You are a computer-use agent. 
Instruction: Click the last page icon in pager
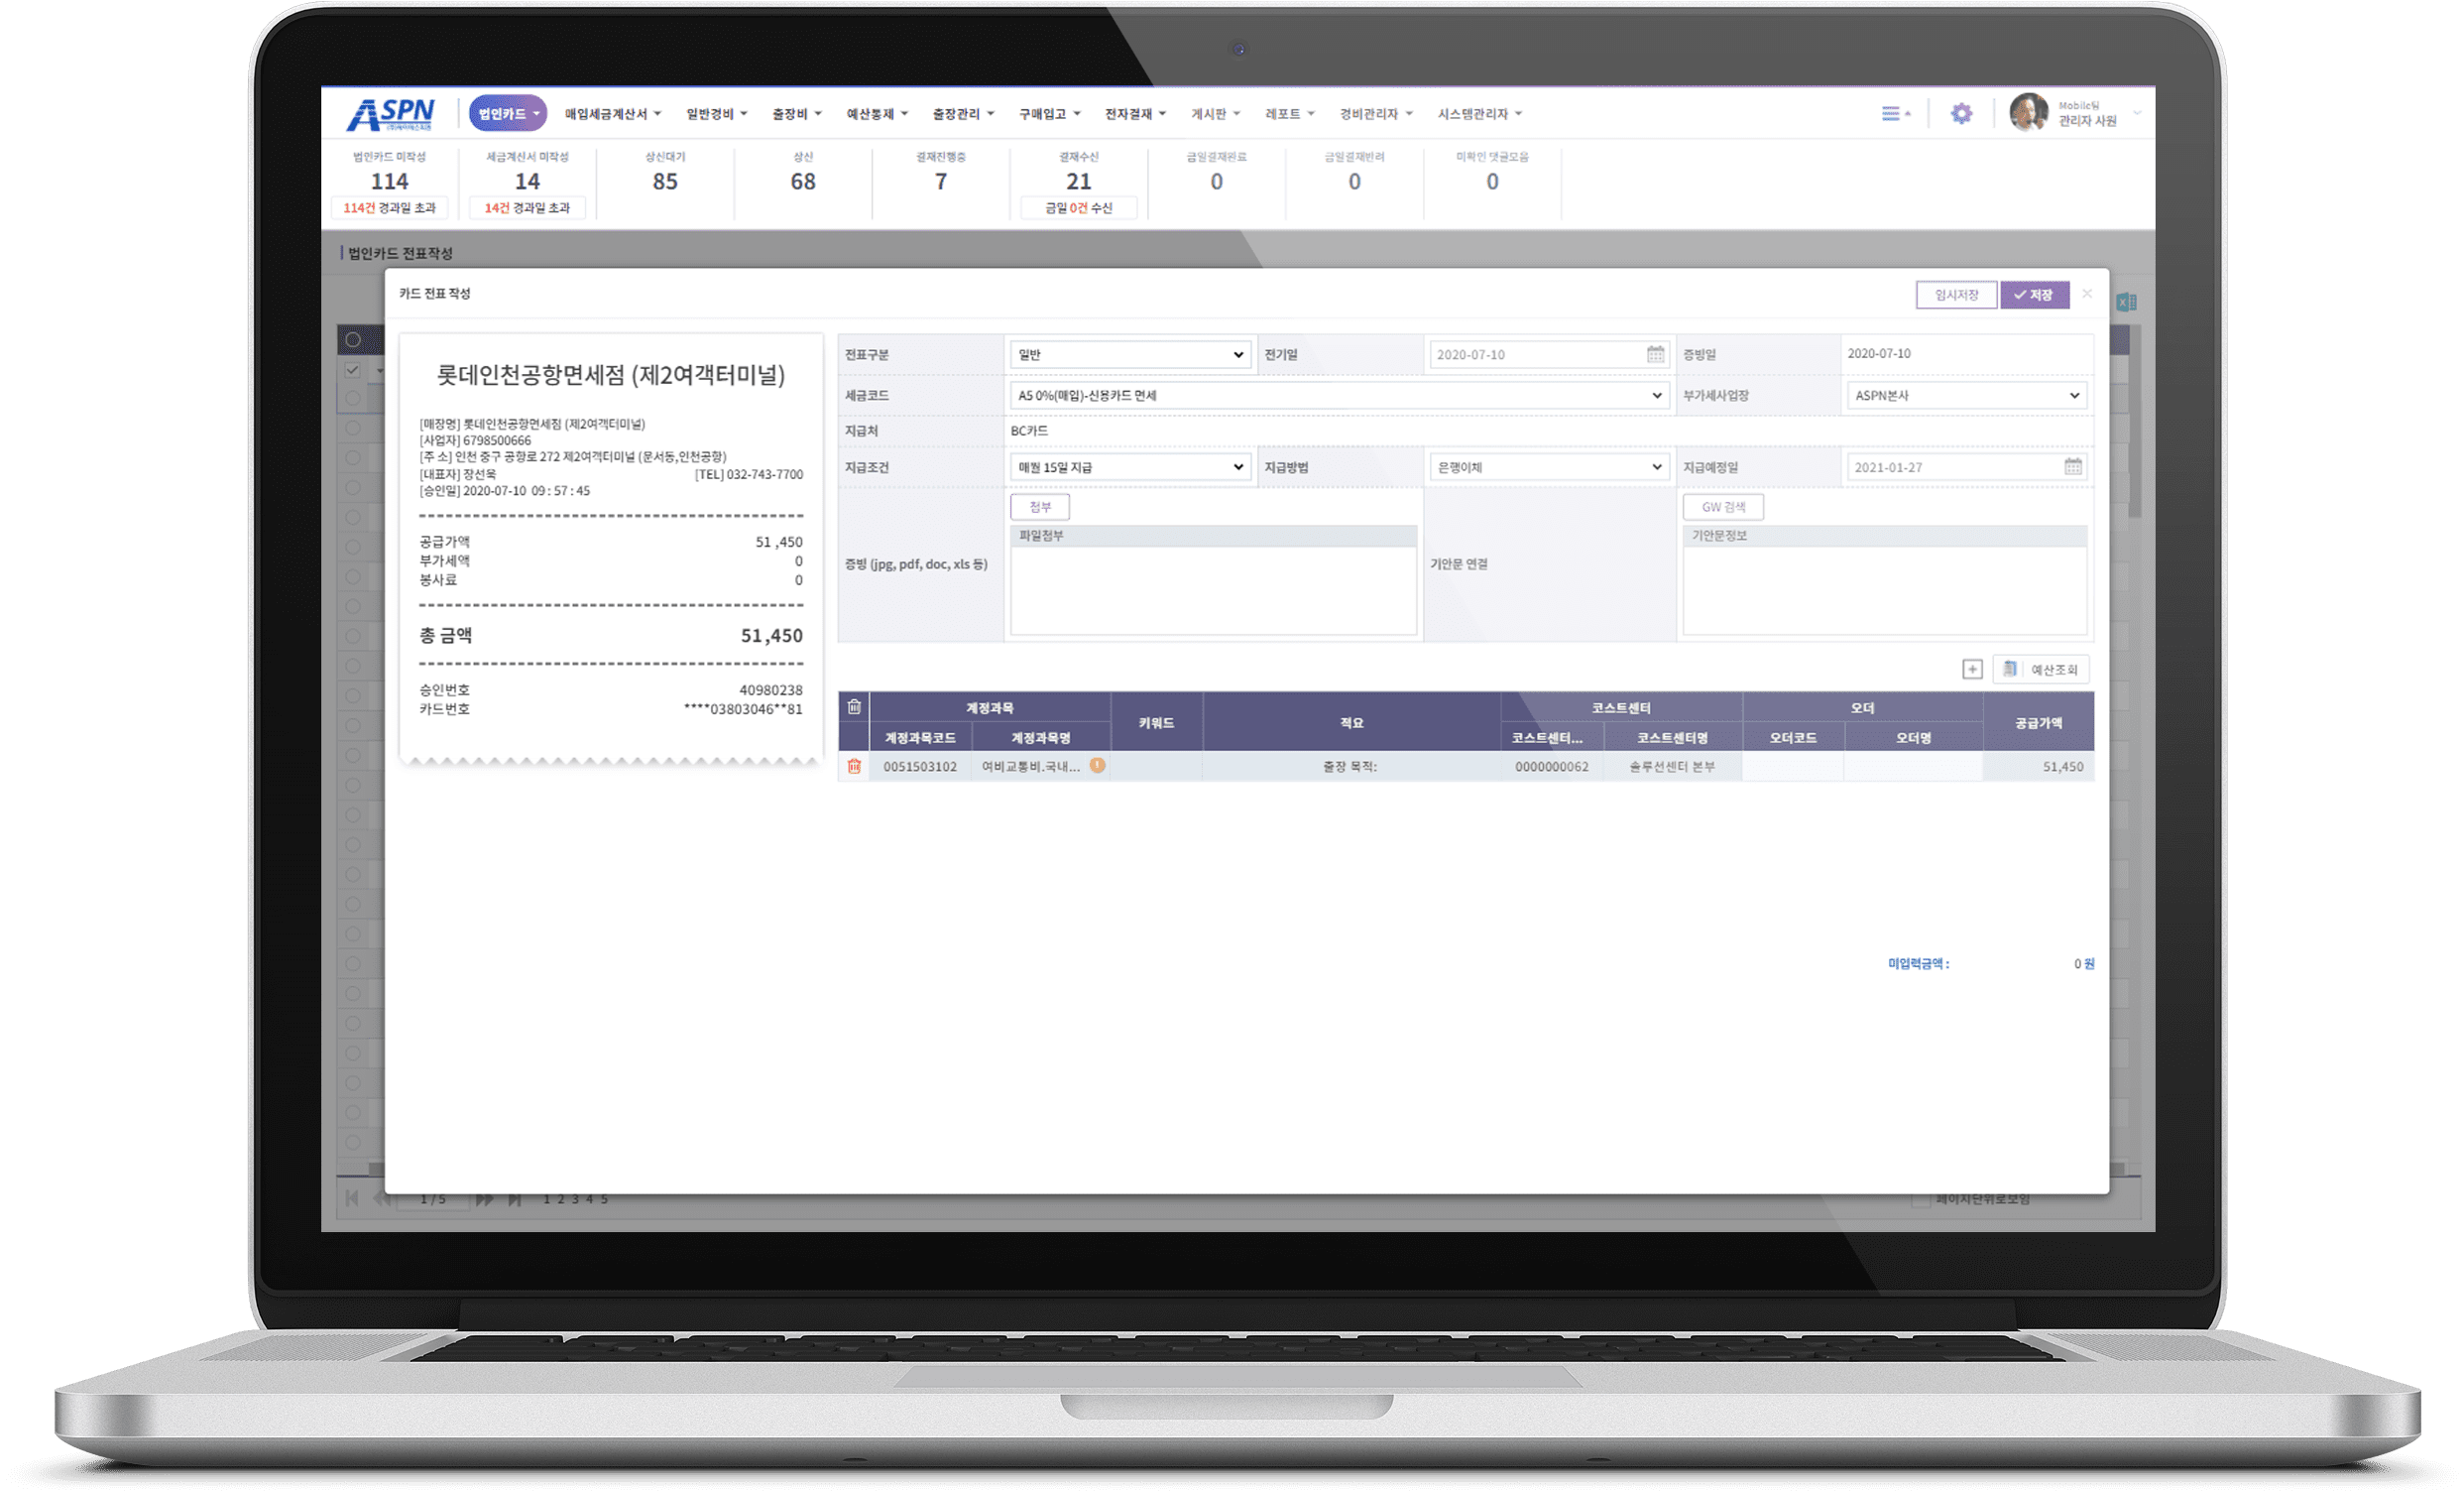[515, 1198]
